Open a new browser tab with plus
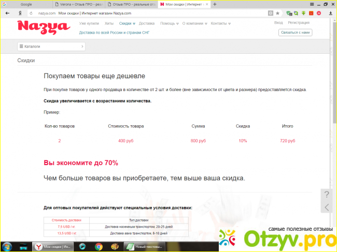 (215, 4)
